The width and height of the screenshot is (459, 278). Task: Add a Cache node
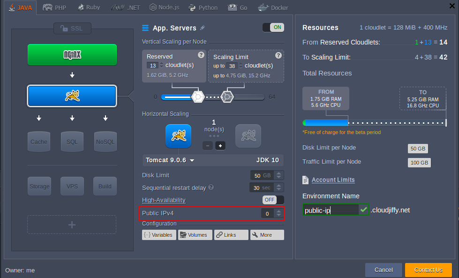[39, 142]
